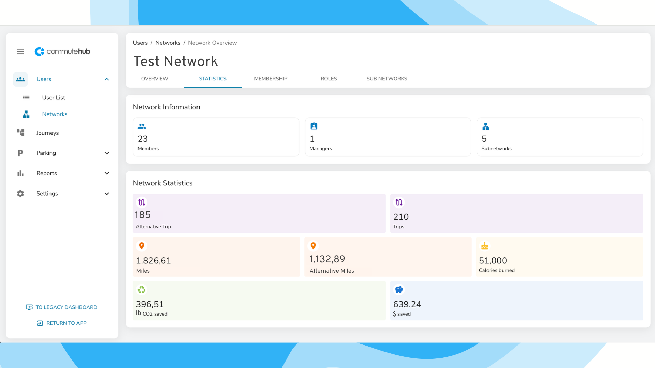Viewport: 655px width, 368px height.
Task: Go to the legacy dashboard link
Action: tap(62, 307)
